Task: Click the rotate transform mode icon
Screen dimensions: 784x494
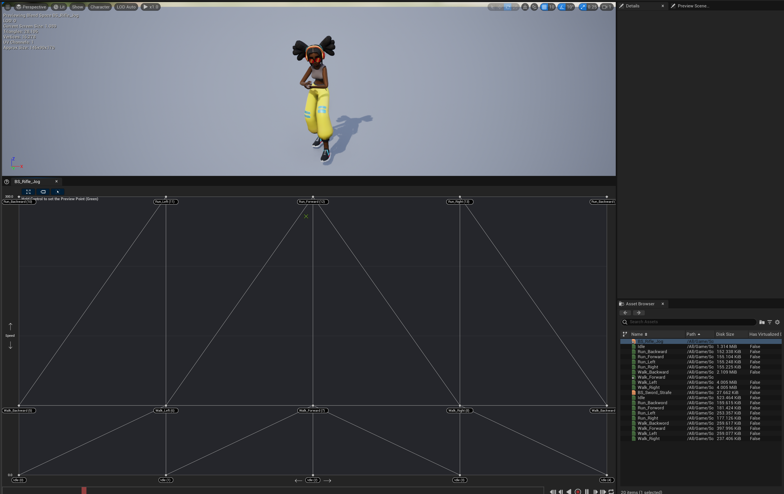Action: [x=508, y=7]
